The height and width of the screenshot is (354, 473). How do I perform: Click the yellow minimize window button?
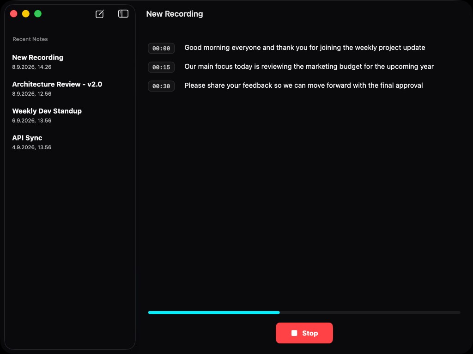(26, 13)
